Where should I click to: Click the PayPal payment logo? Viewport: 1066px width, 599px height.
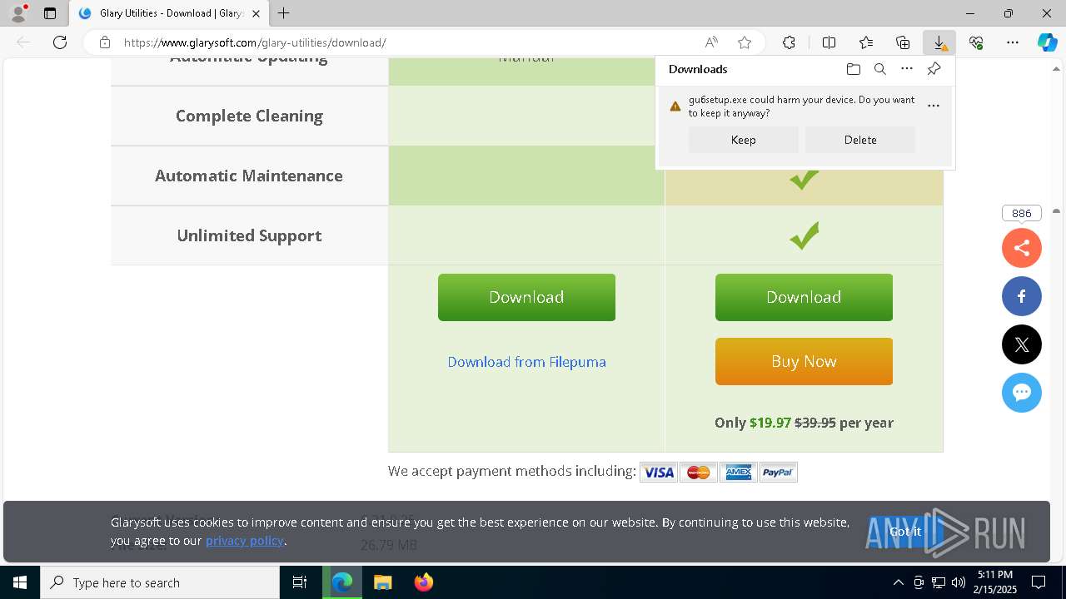(779, 473)
